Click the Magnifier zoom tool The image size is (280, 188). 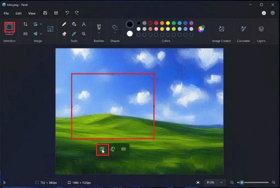pos(84,34)
